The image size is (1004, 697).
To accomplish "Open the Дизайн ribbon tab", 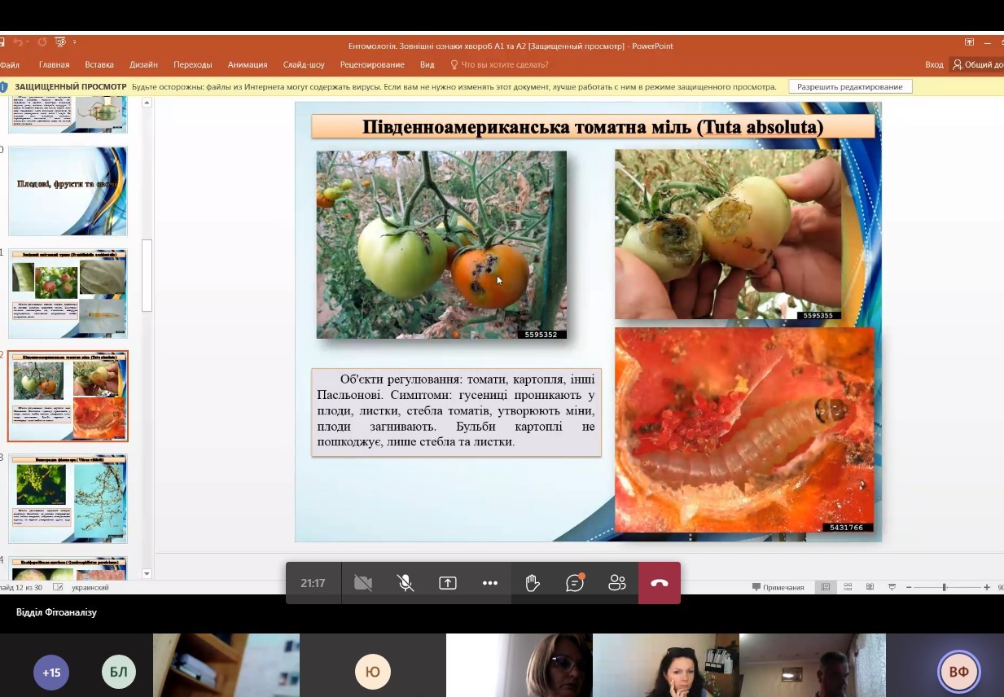I will pyautogui.click(x=143, y=65).
